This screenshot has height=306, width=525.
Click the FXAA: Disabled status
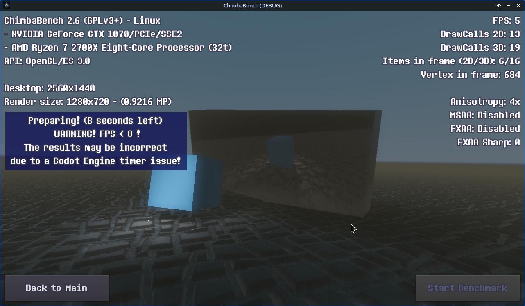click(x=485, y=129)
